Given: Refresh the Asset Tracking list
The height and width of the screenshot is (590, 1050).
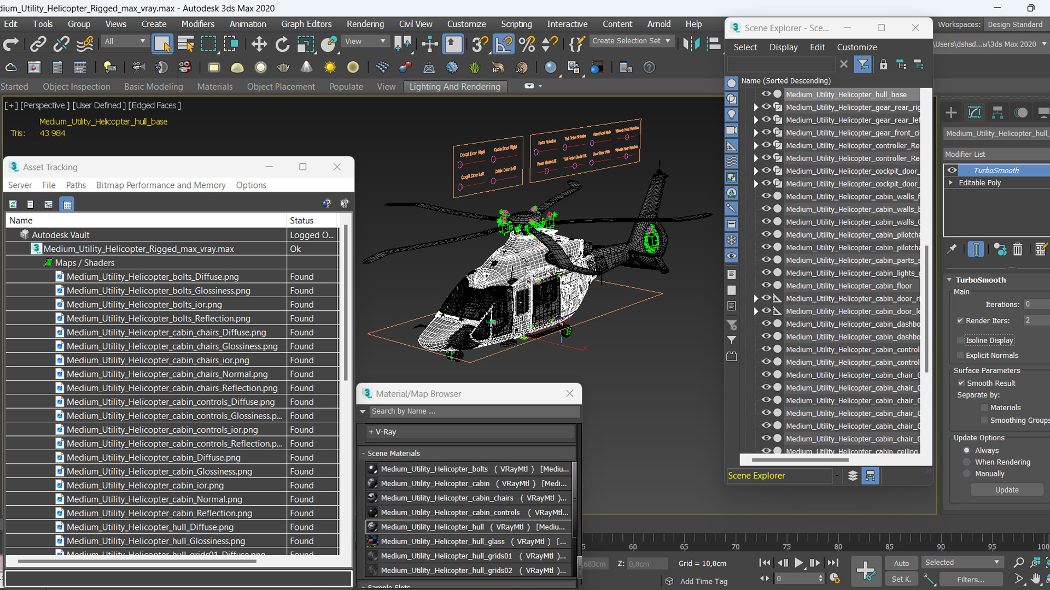Looking at the screenshot, I should (13, 204).
